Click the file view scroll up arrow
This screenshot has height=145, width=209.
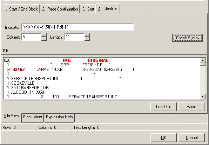202,60
